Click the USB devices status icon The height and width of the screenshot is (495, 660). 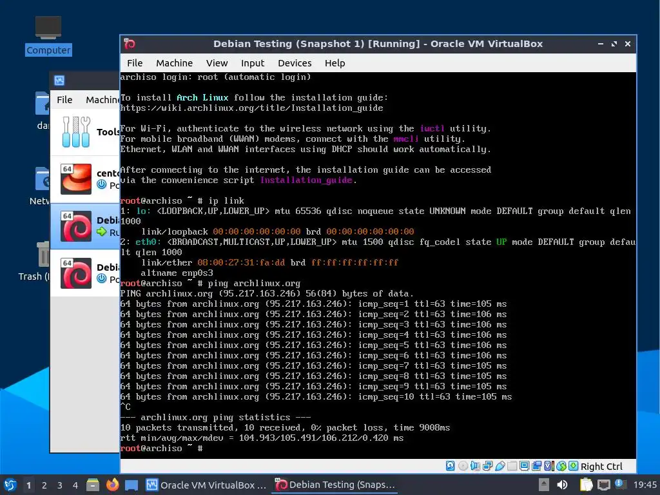[x=500, y=466]
